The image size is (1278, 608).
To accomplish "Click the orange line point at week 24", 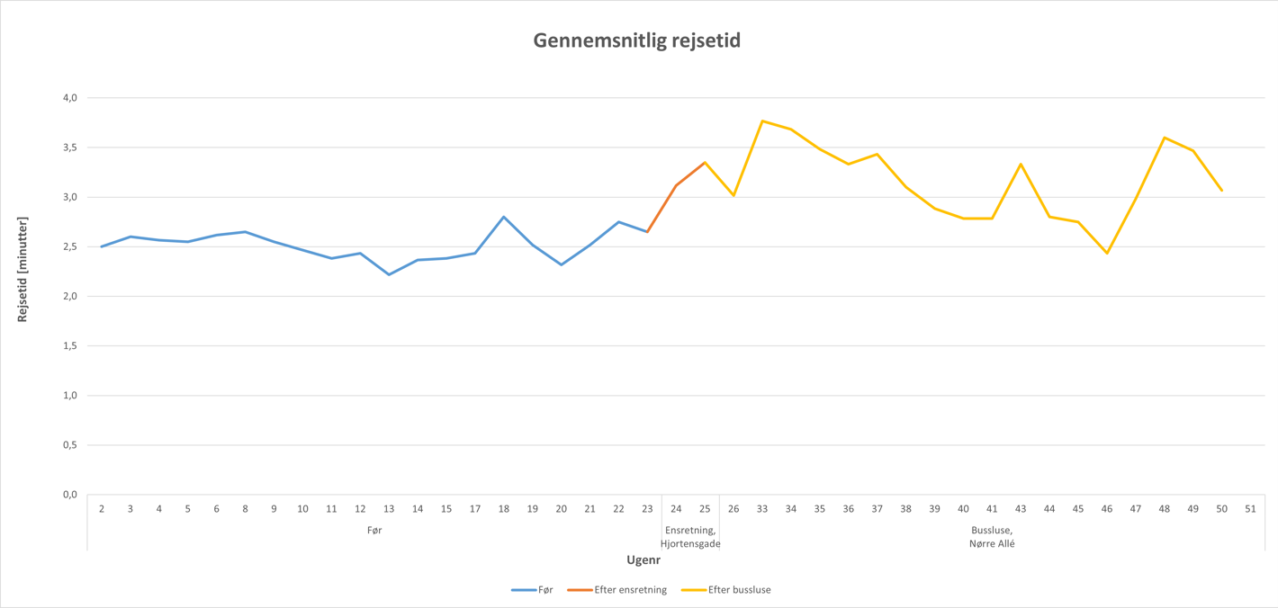I will 676,185.
